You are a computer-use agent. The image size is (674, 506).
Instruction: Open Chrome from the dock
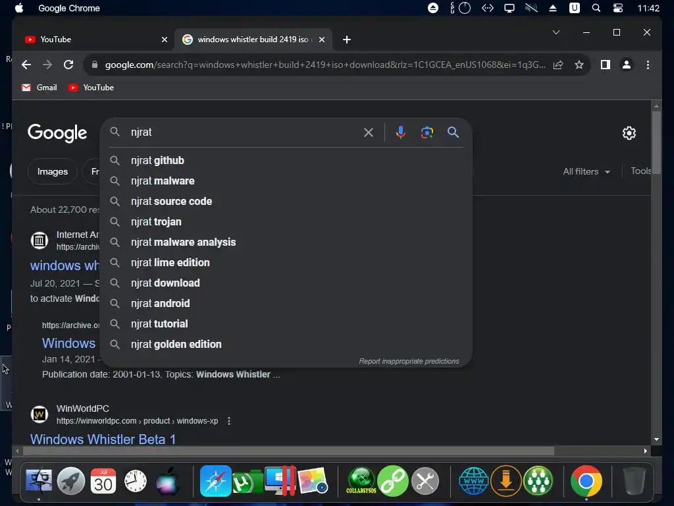pyautogui.click(x=586, y=481)
